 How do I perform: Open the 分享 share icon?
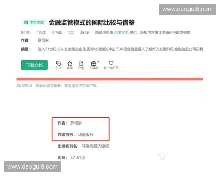[x=81, y=63]
